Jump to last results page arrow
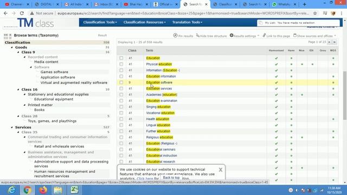This screenshot has height=195, width=347. tap(335, 42)
